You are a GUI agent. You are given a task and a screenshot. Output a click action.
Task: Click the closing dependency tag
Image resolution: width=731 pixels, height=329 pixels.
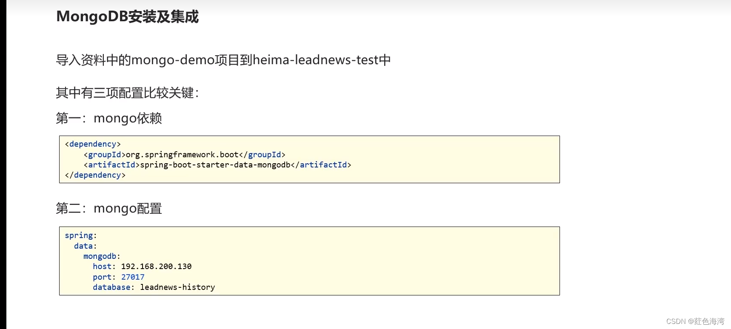95,175
